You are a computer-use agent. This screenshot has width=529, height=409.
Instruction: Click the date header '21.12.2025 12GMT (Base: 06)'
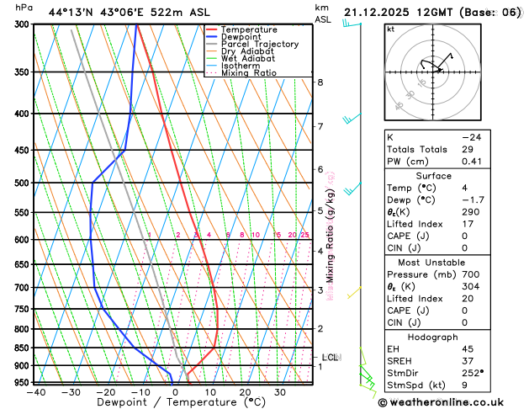click(x=432, y=13)
